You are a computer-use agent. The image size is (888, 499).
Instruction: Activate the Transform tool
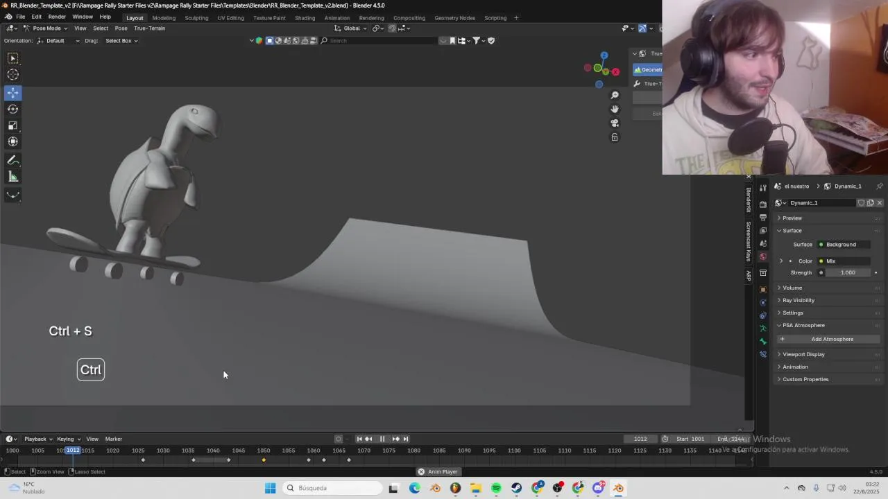(x=13, y=141)
